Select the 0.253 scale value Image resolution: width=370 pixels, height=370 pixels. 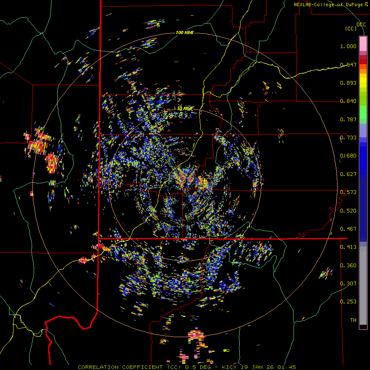tap(348, 302)
